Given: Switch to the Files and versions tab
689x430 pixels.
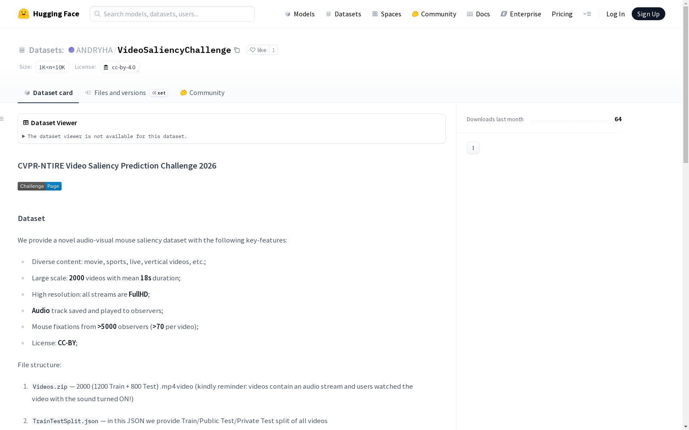Looking at the screenshot, I should [x=126, y=93].
